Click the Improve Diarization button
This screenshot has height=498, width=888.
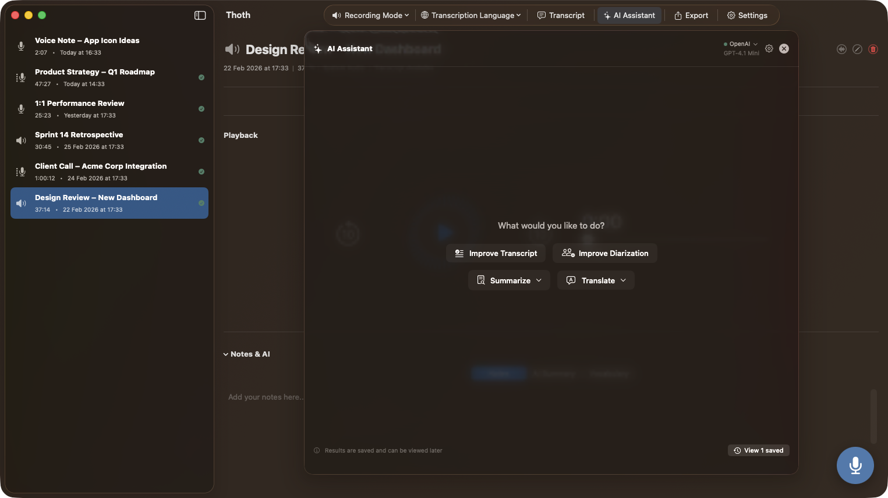(x=604, y=253)
